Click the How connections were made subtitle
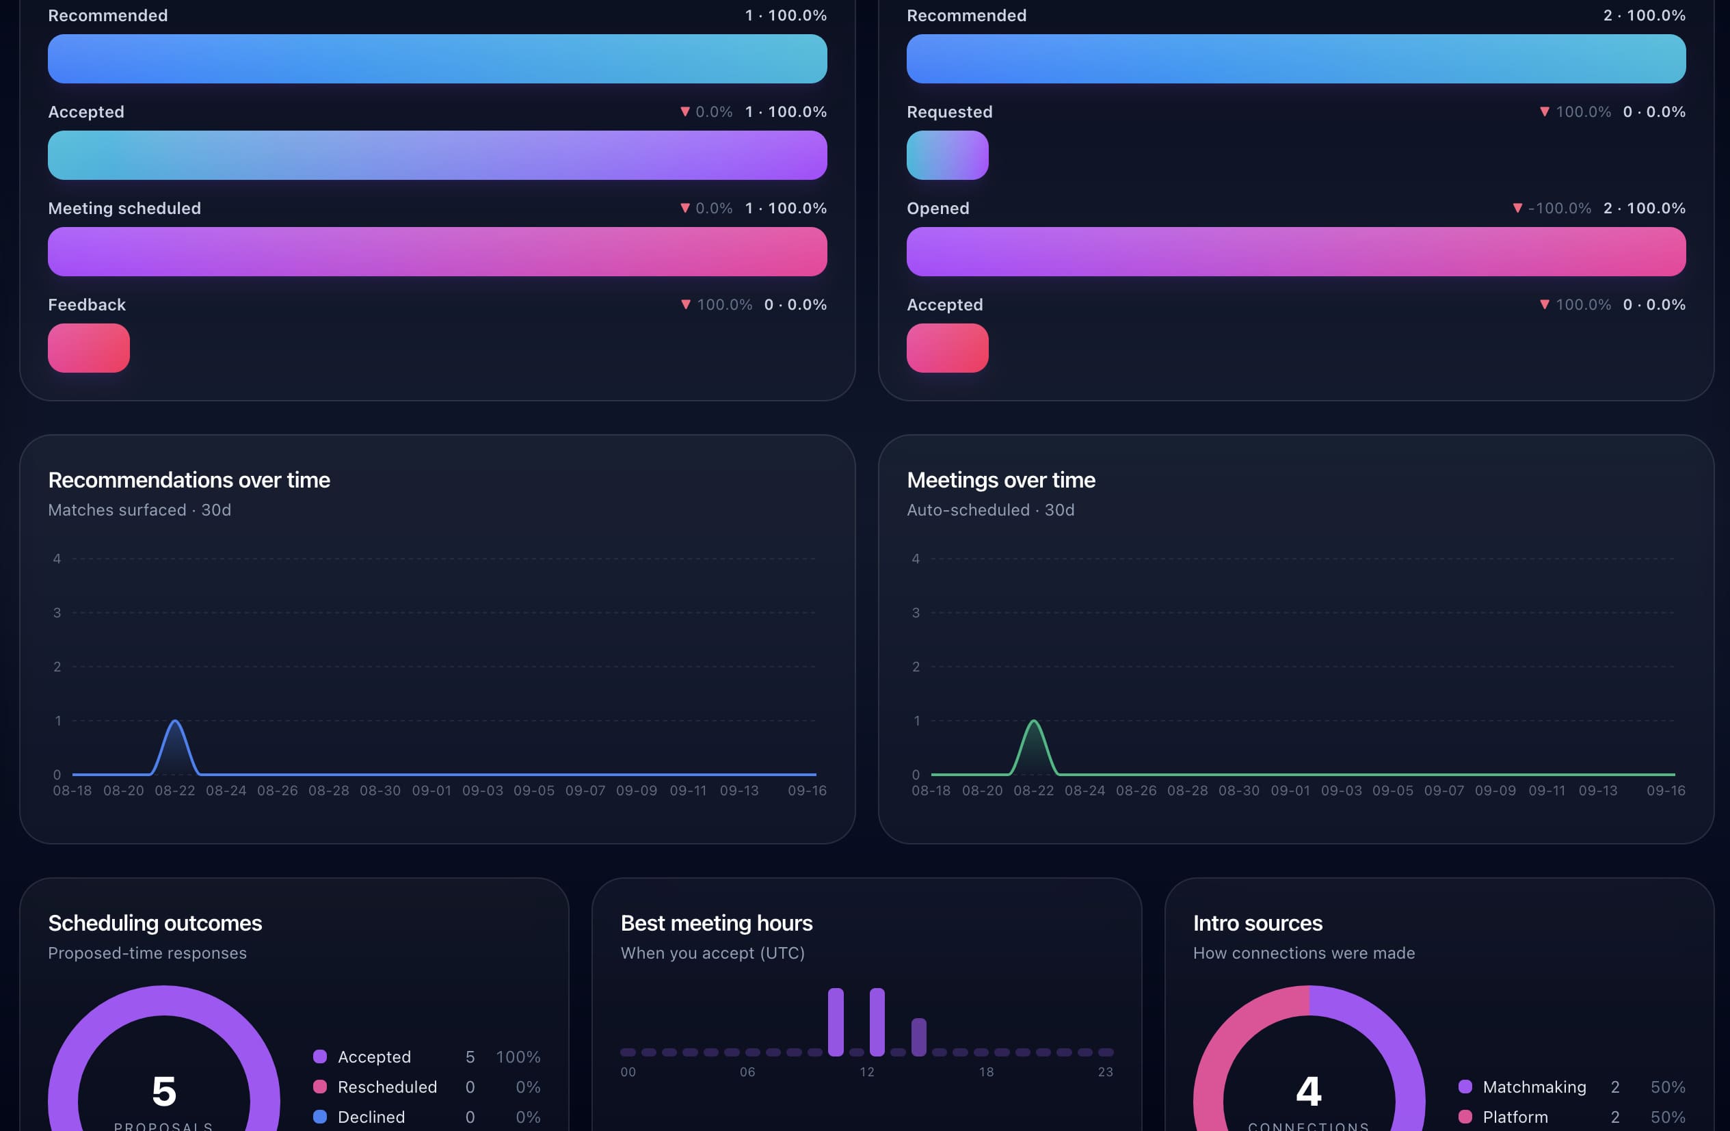Screen dimensions: 1730x1131 (x=1304, y=953)
